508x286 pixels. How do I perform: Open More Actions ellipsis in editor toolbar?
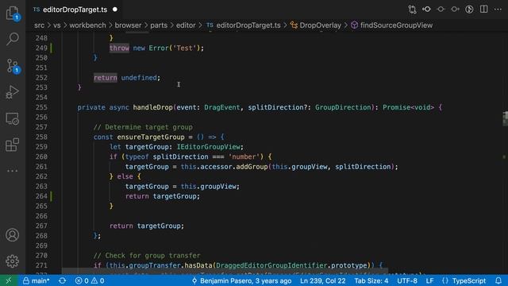pos(498,10)
